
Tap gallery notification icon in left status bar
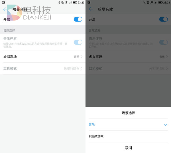point(3,2)
